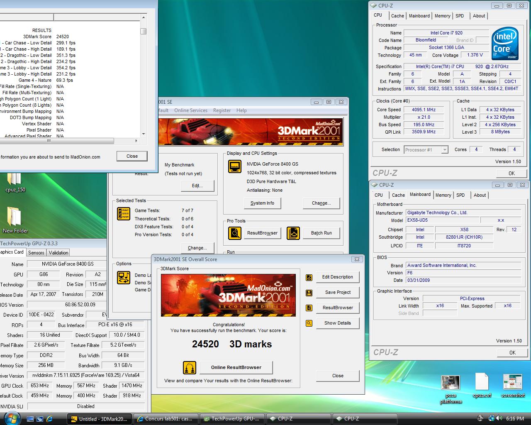
Task: Click Close in the Overall Score dialog
Action: (338, 376)
